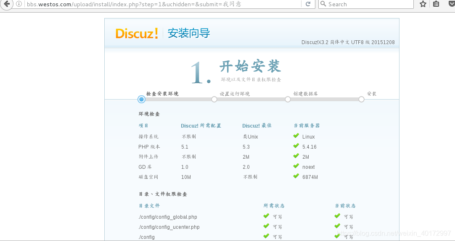Viewport: 455px width, 241px height.
Task: Click the required-state check for ./config
Action: (266, 236)
